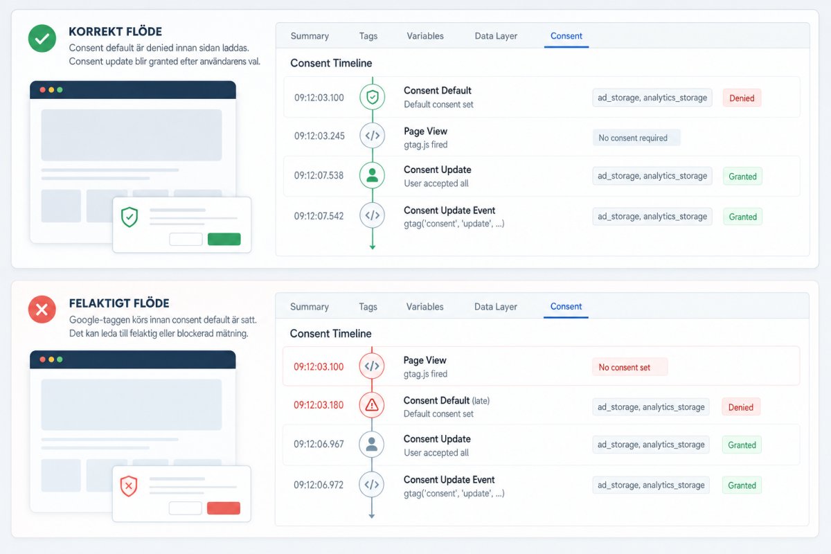This screenshot has width=831, height=554.
Task: Click the ad_storage chip at 09:12:07.542
Action: coord(652,216)
